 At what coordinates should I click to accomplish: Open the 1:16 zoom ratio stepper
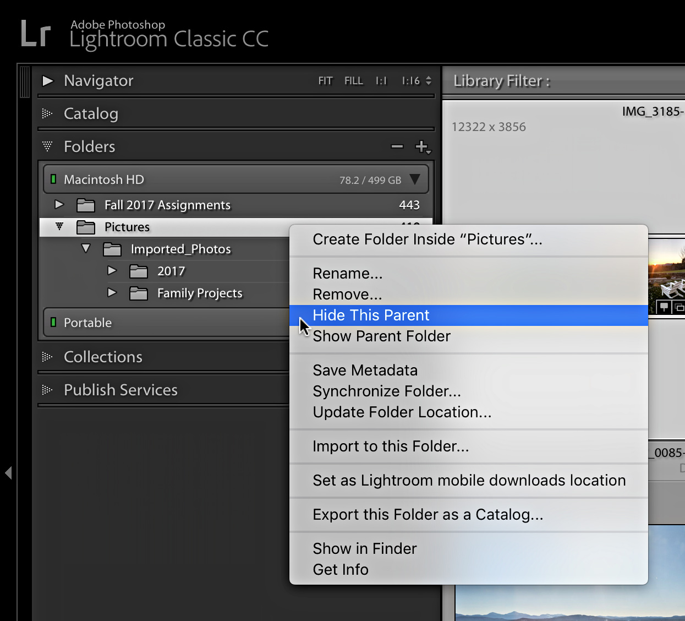click(x=429, y=81)
